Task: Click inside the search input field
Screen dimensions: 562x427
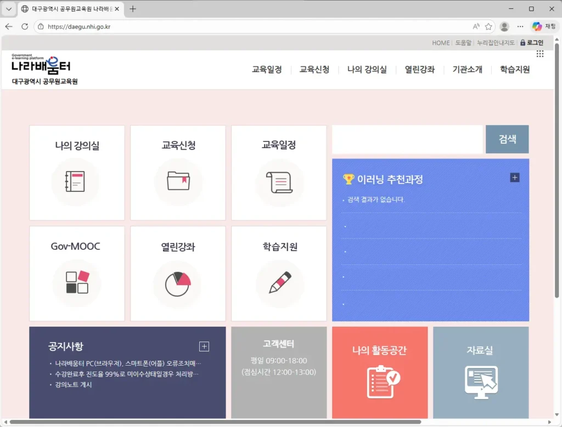Action: [406, 139]
